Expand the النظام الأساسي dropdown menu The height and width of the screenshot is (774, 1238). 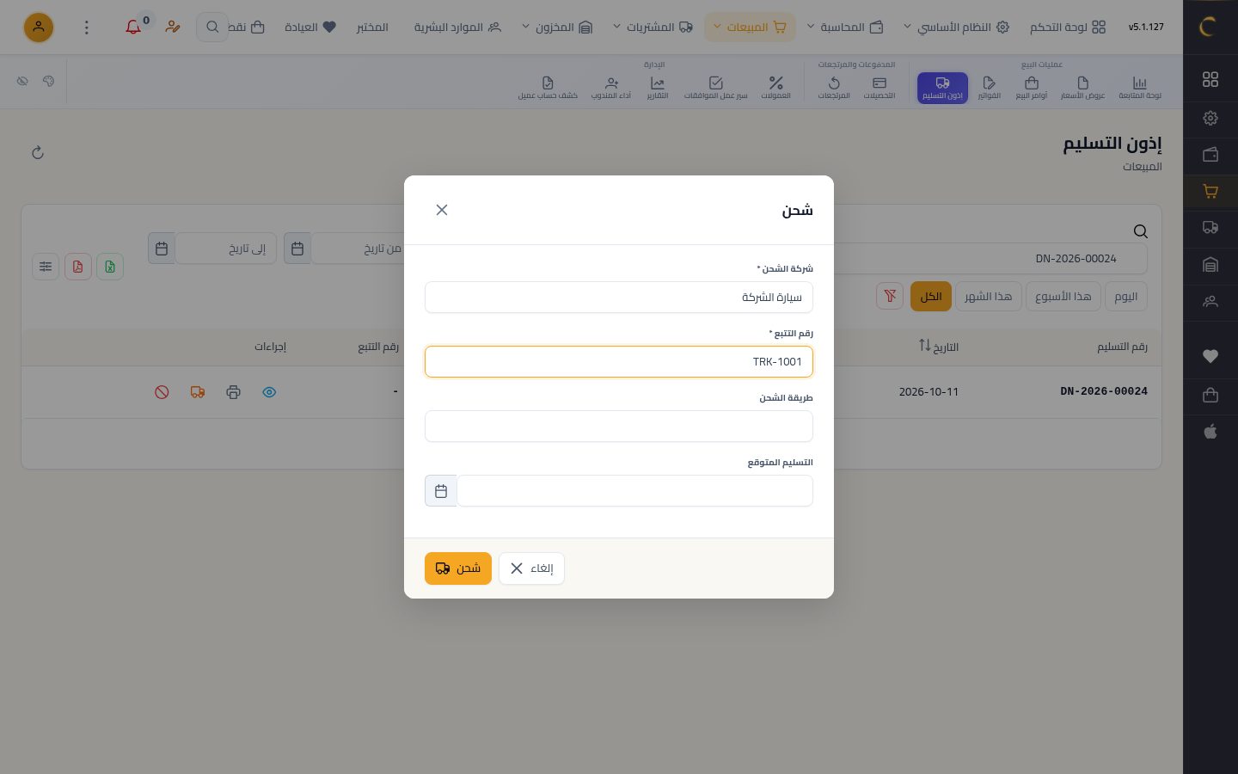point(956,28)
